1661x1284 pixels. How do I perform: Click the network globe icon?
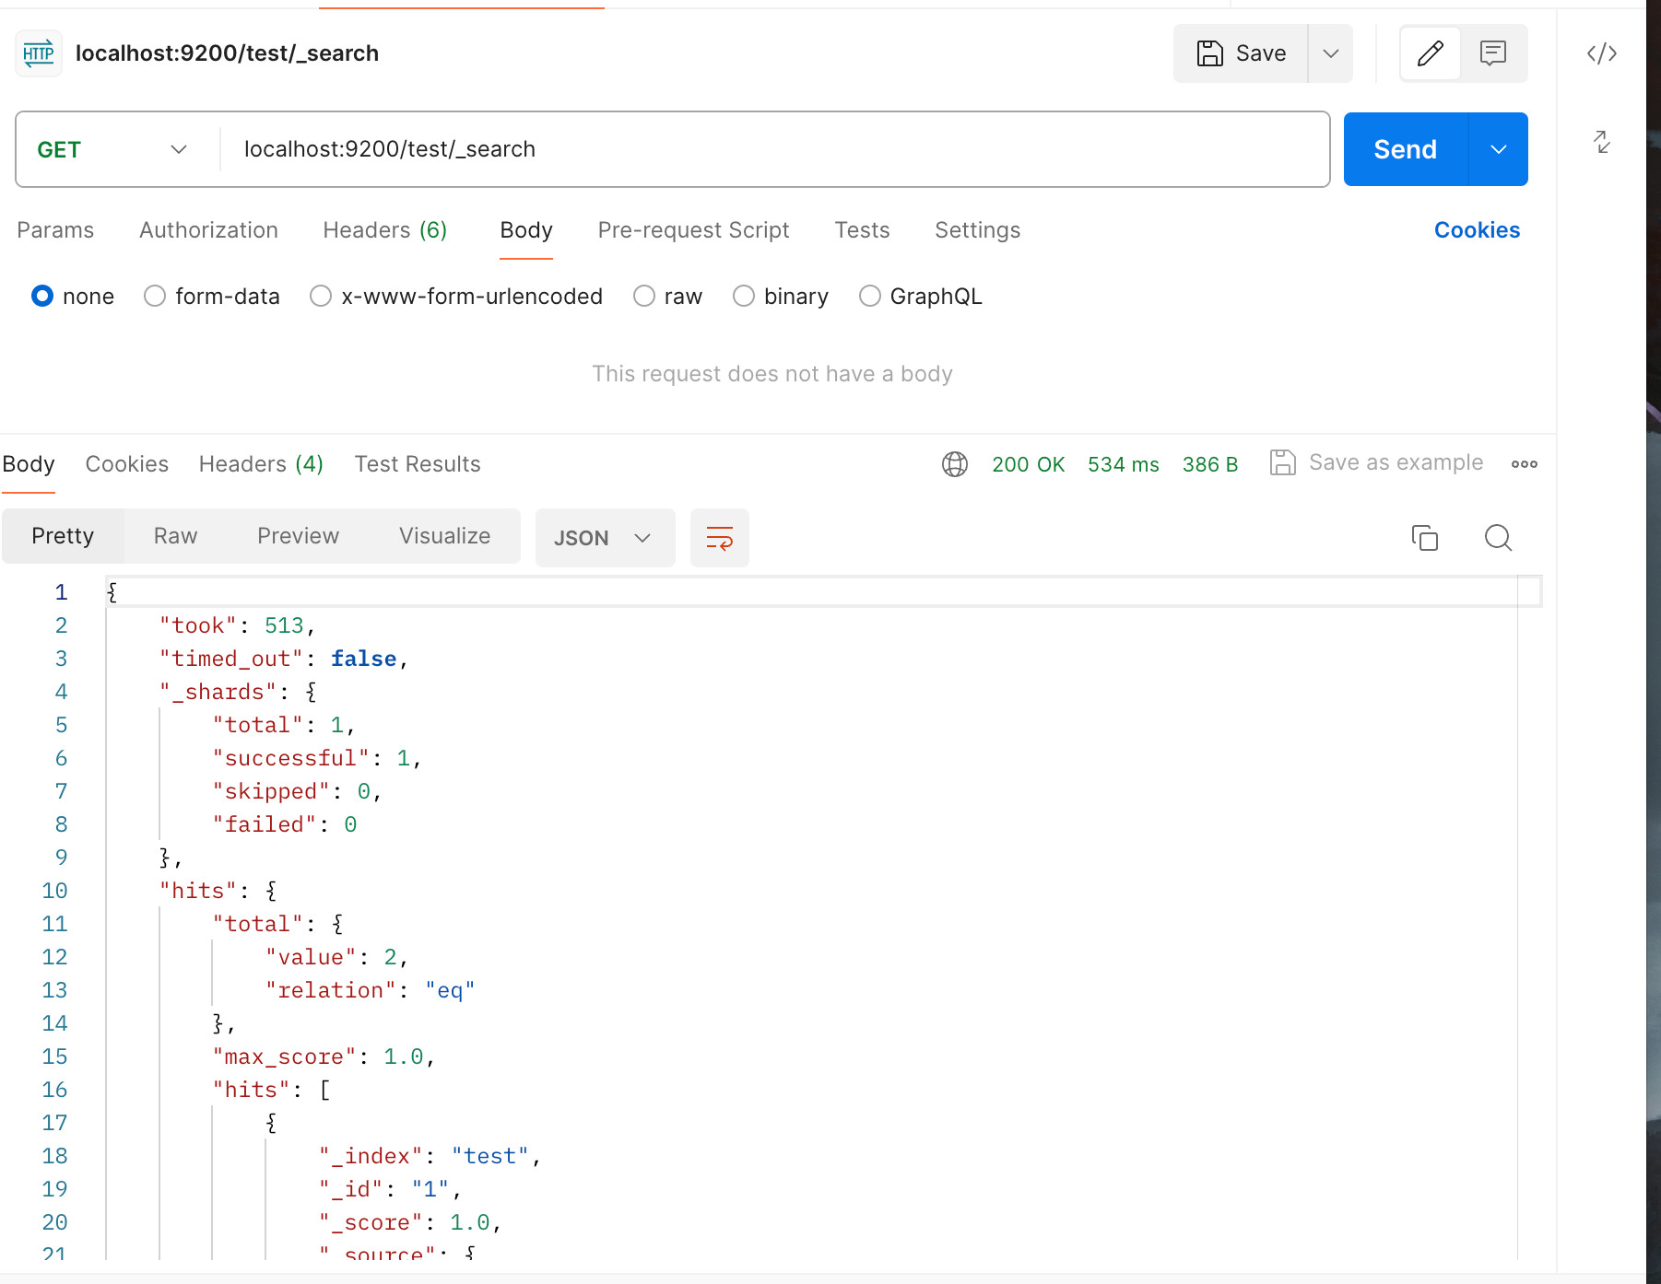coord(955,464)
